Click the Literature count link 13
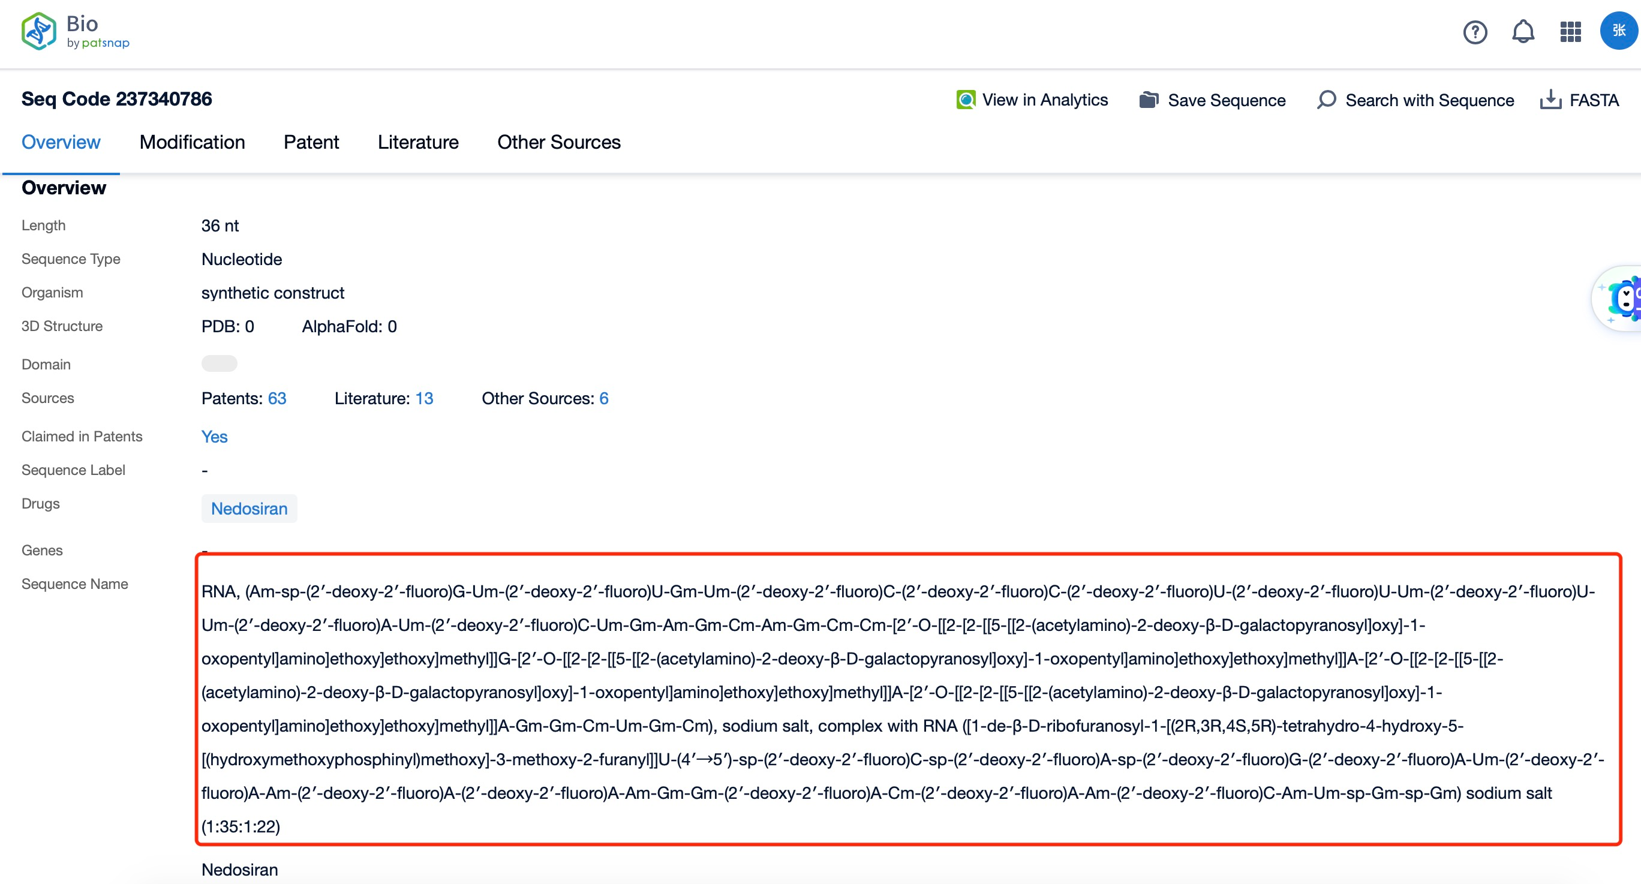1641x884 pixels. [425, 398]
